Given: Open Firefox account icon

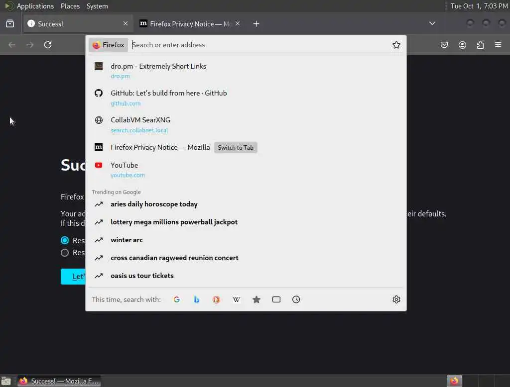Looking at the screenshot, I should (462, 45).
